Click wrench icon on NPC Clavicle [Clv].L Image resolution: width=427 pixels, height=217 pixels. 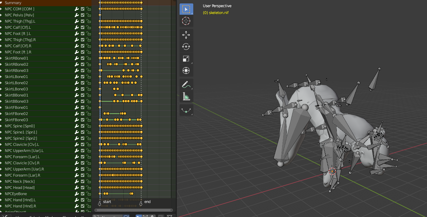pos(77,144)
